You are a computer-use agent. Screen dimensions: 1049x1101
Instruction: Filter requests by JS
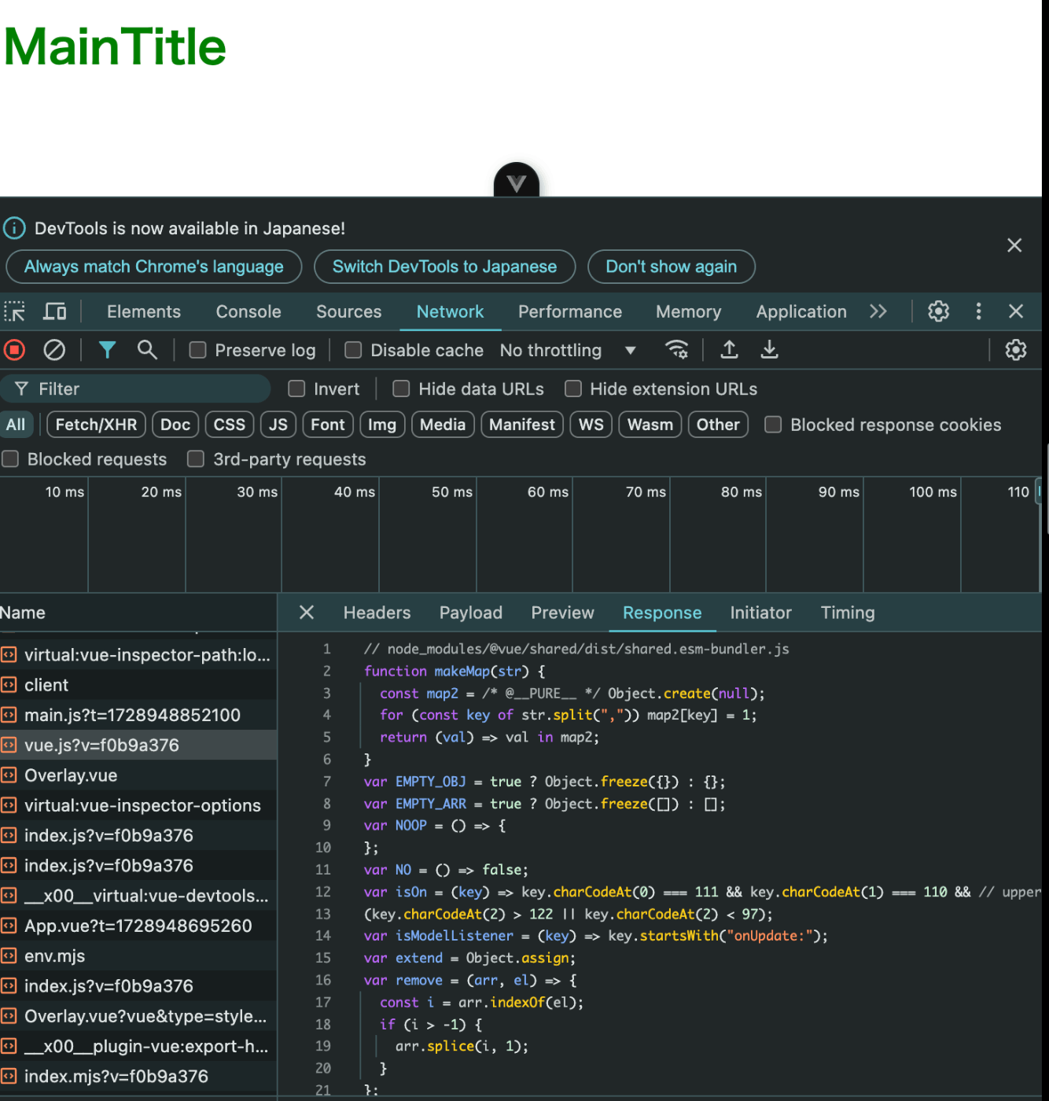coord(278,425)
